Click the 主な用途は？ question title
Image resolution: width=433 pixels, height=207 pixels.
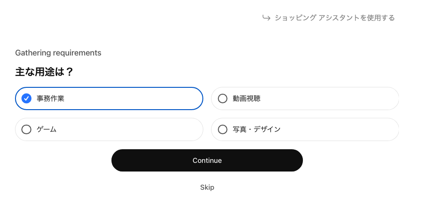click(x=44, y=72)
